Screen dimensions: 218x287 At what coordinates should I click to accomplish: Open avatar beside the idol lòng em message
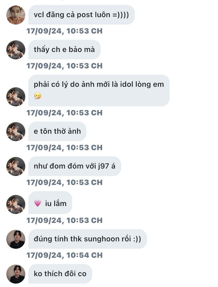16,97
